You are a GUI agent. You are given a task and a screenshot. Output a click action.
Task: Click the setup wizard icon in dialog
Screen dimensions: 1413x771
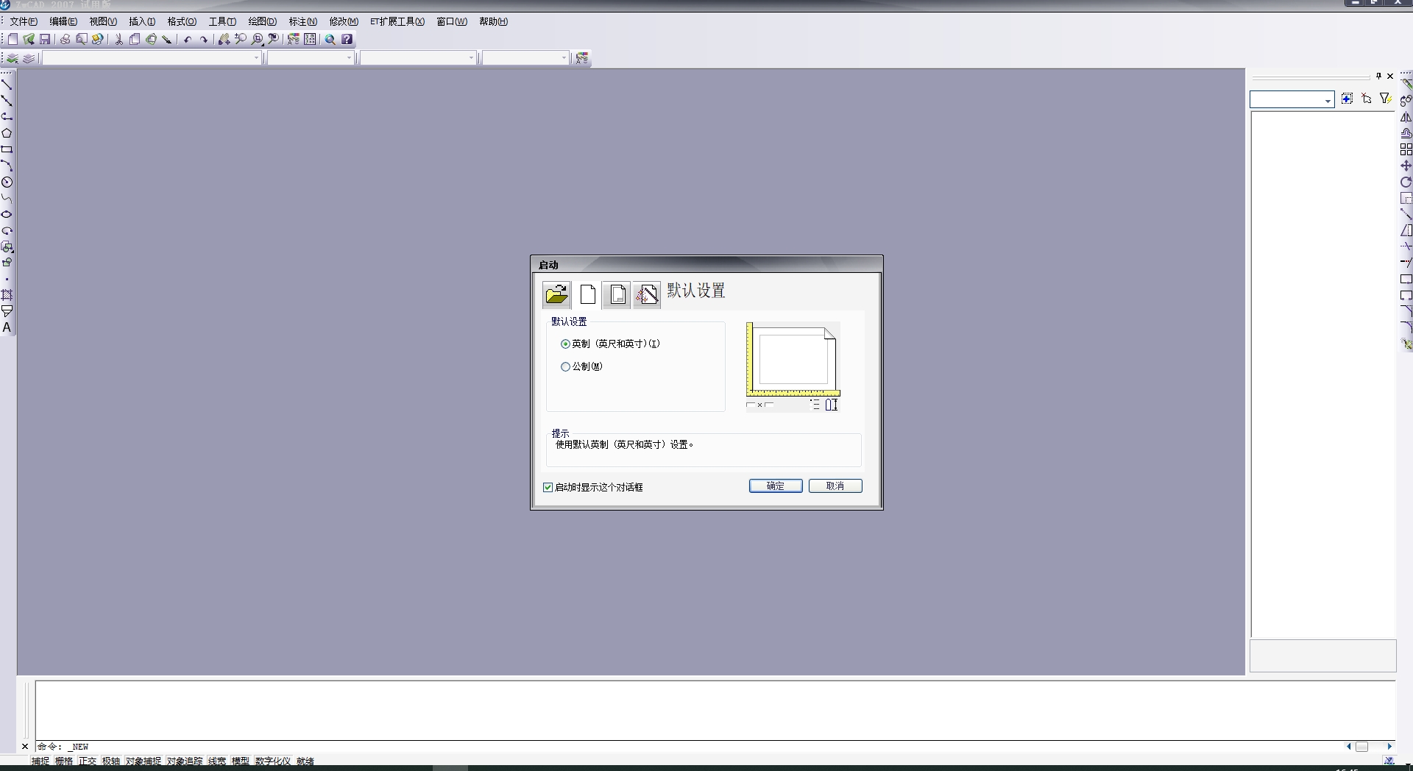point(647,295)
